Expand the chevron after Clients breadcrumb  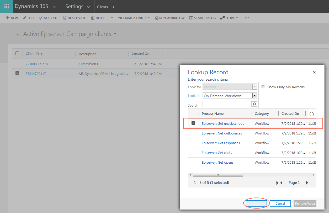pyautogui.click(x=113, y=7)
